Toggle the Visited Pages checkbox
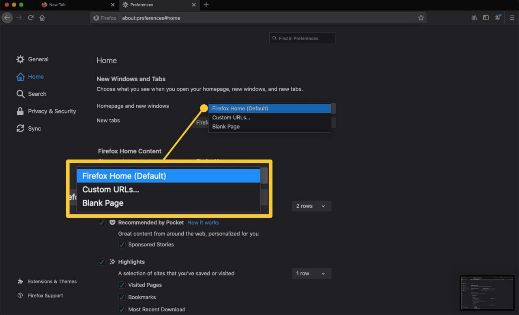 [x=122, y=285]
